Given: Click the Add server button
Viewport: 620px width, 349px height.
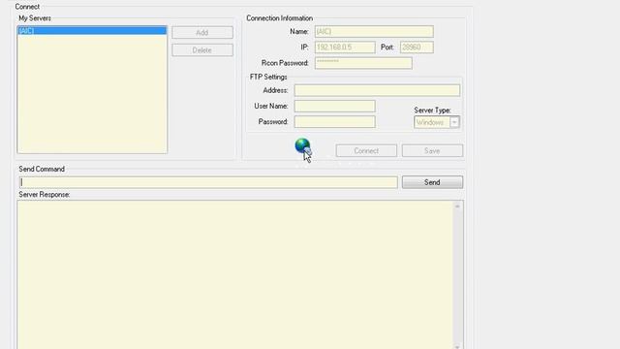Looking at the screenshot, I should click(x=202, y=32).
